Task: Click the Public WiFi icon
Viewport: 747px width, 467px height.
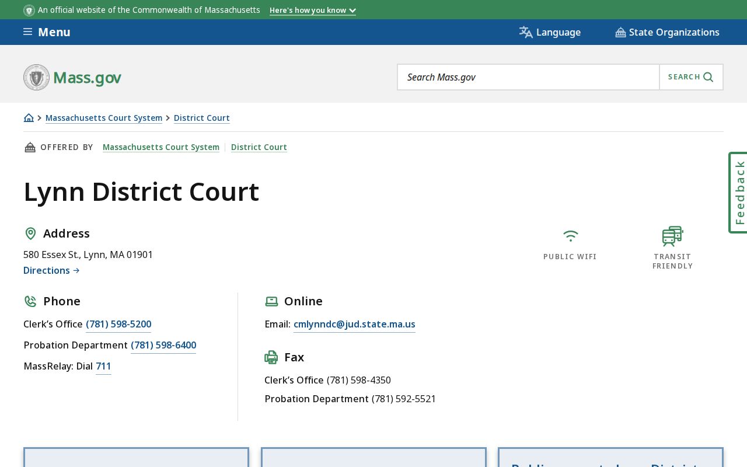Action: point(570,236)
